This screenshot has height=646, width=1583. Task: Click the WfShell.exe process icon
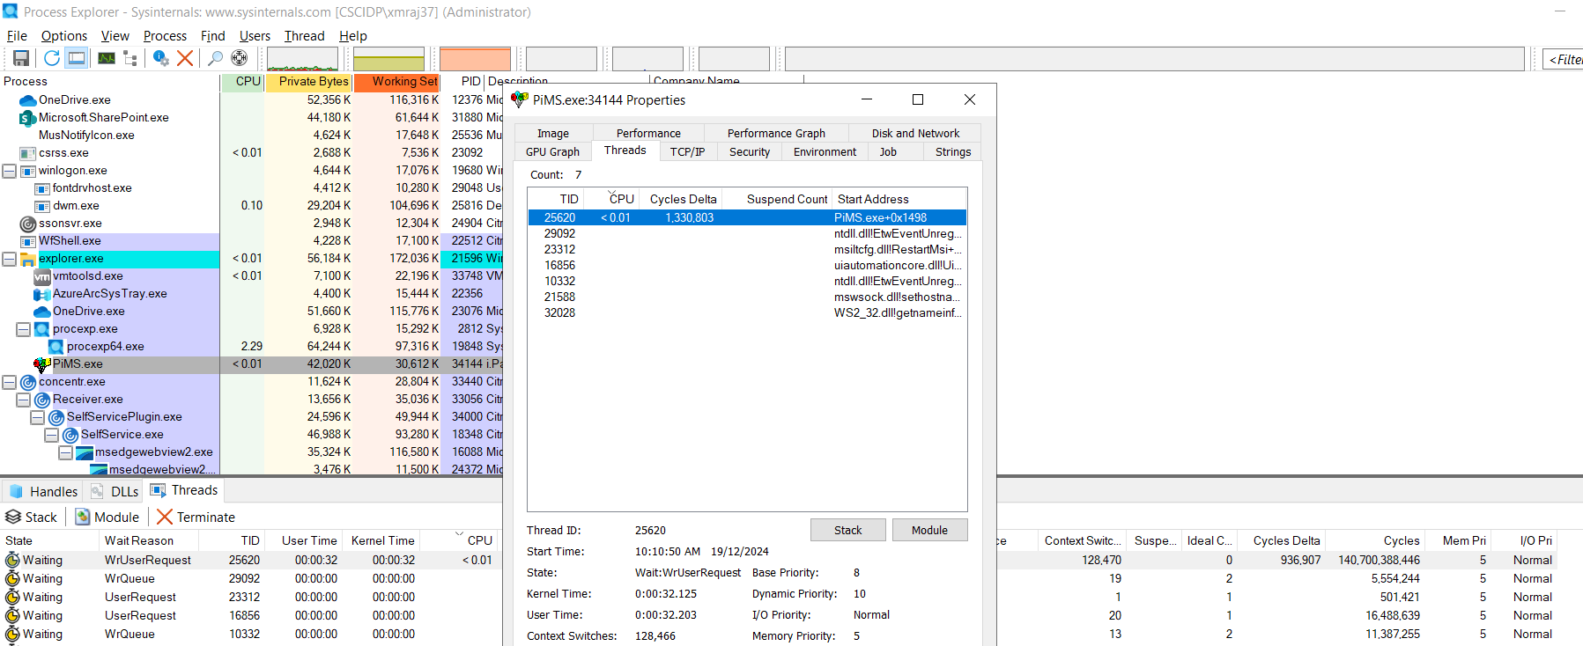click(27, 241)
